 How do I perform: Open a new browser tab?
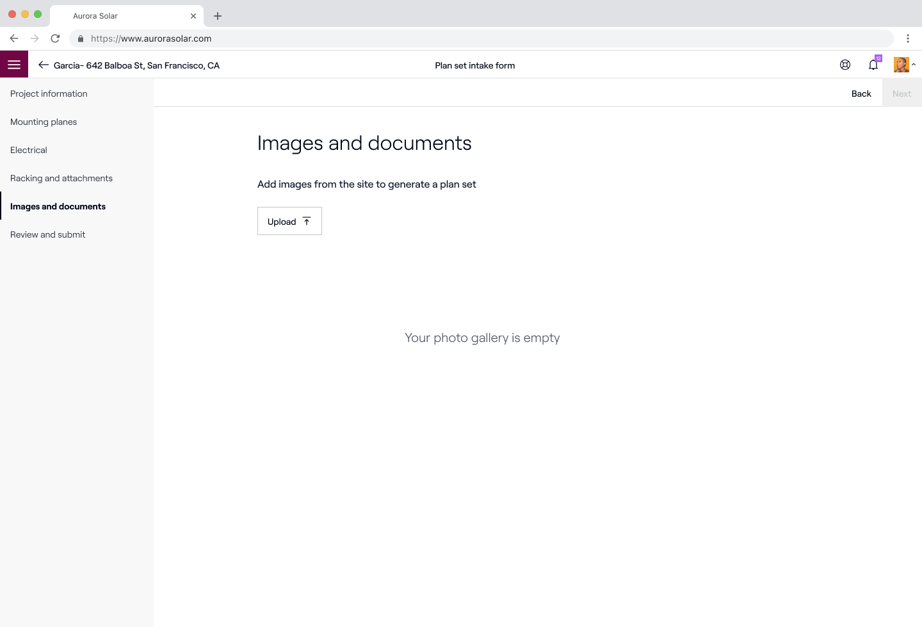point(218,16)
